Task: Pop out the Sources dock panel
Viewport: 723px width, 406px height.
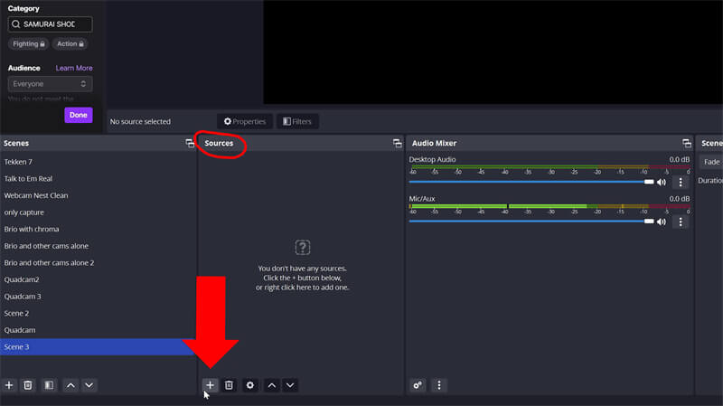Action: (x=397, y=144)
